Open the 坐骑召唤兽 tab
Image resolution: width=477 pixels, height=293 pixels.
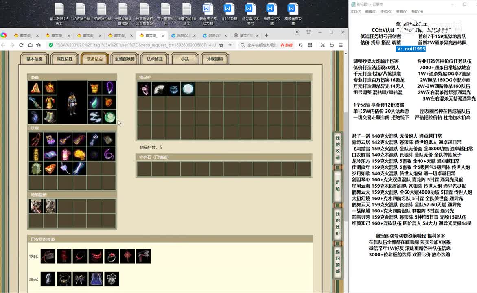[x=125, y=59]
